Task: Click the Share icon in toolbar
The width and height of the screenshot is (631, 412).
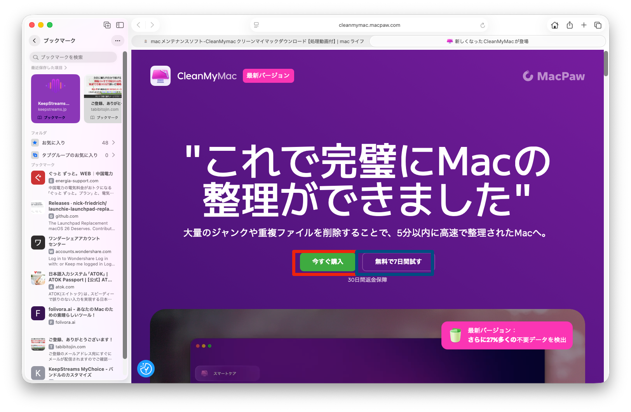Action: pyautogui.click(x=570, y=25)
